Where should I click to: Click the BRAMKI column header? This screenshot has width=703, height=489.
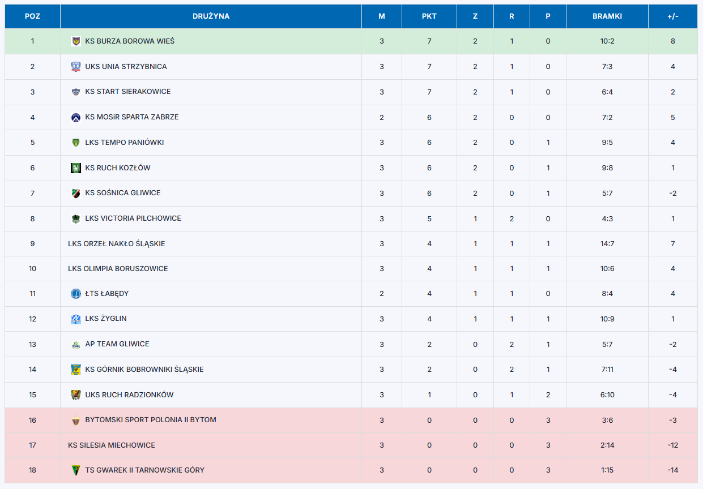click(x=607, y=16)
